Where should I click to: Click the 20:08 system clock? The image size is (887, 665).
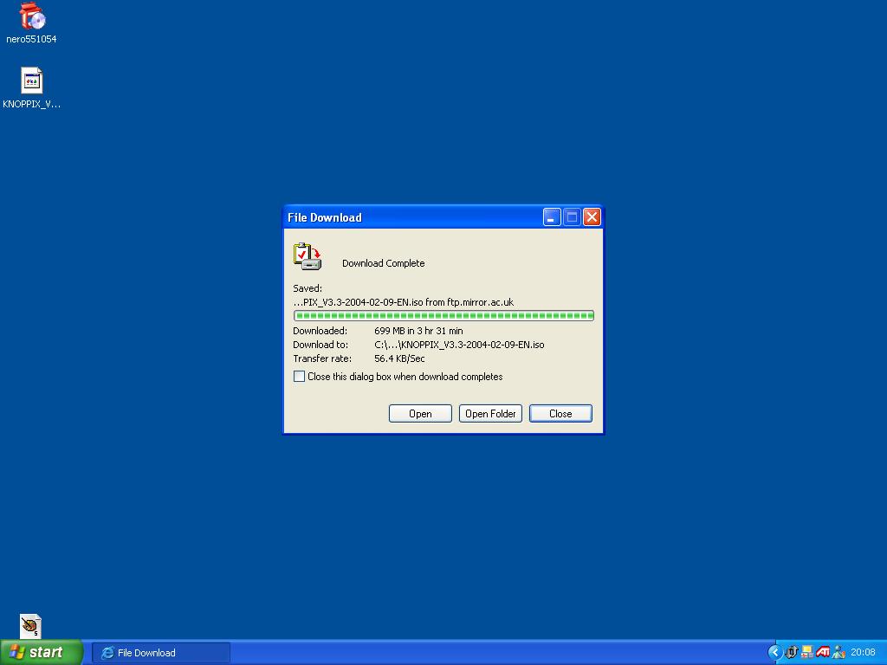pos(863,652)
